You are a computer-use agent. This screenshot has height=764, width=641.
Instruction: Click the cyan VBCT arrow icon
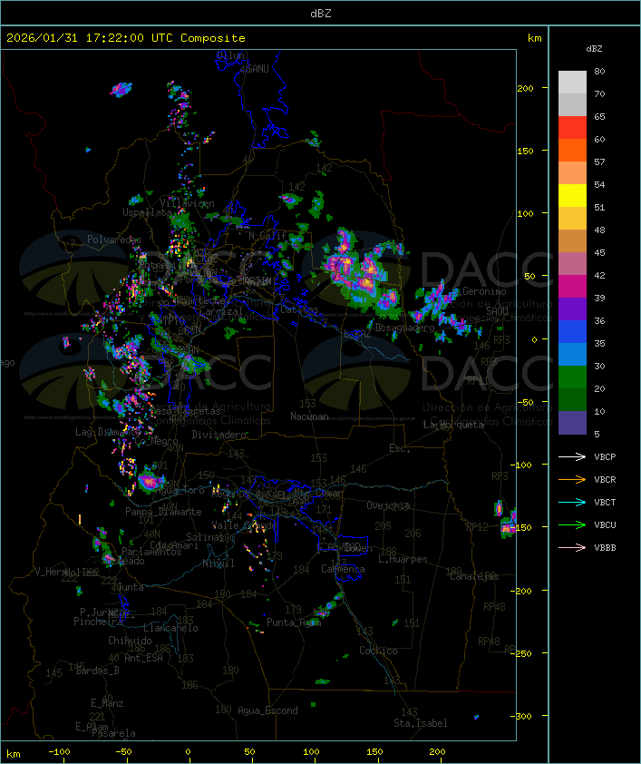click(573, 502)
